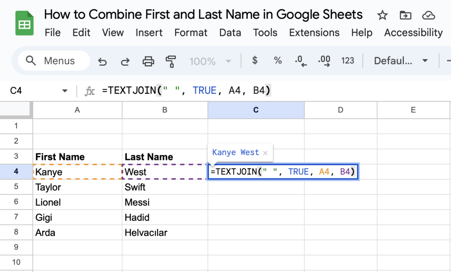Open the Extensions menu
Viewport: 451px width, 272px height.
click(x=314, y=33)
